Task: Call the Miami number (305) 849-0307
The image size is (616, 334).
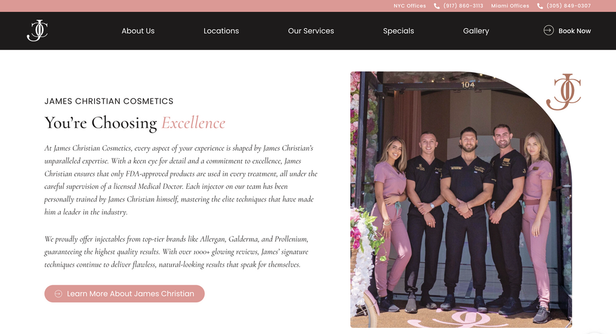Action: coord(569,6)
